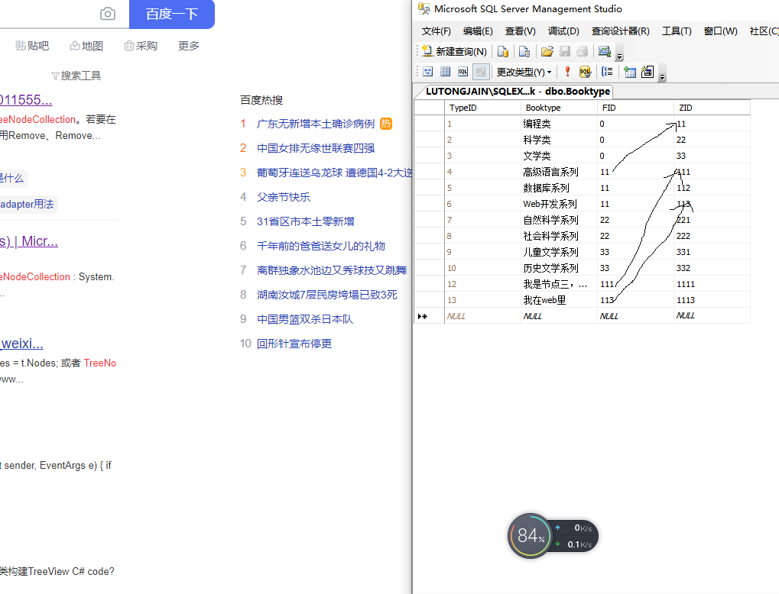This screenshot has width=779, height=594.
Task: Select the cell containing 高级语言系列
Action: 559,172
